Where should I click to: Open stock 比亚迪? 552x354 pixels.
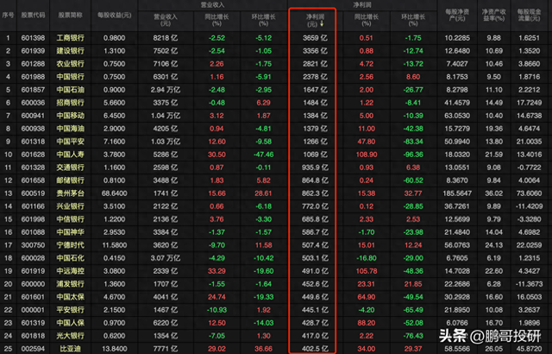pos(71,349)
